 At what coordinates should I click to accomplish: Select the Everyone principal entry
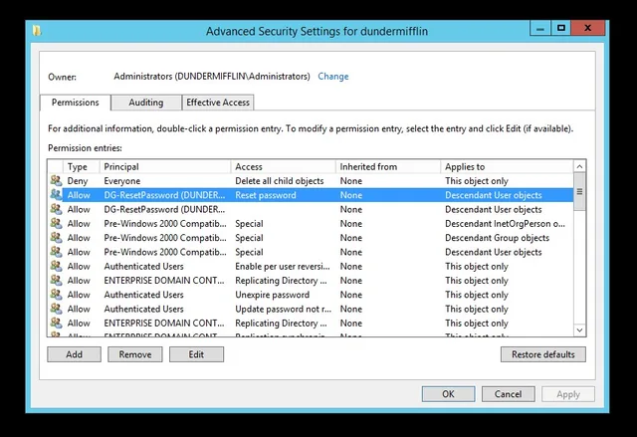(121, 181)
